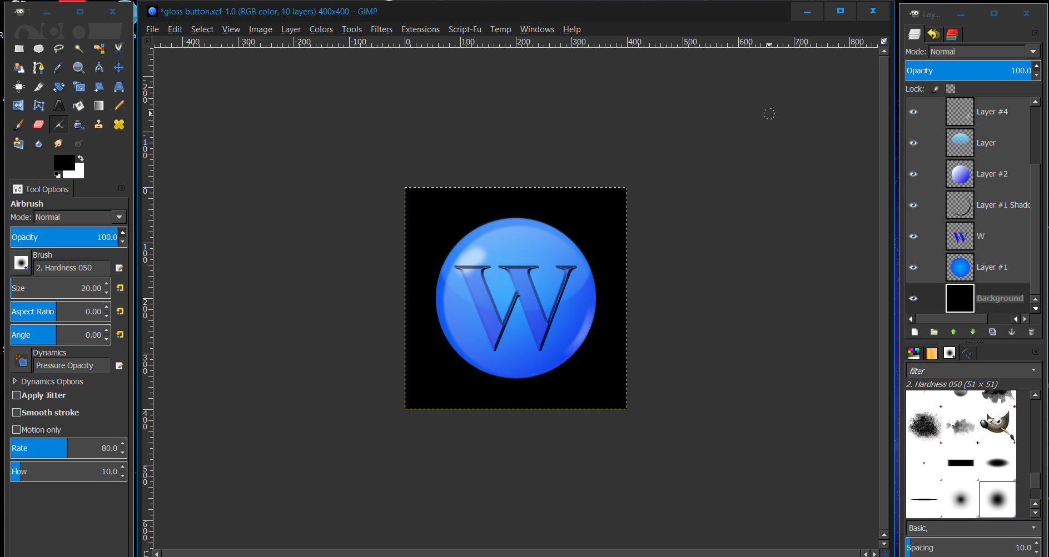
Task: Select the Eraser tool
Action: click(x=38, y=124)
